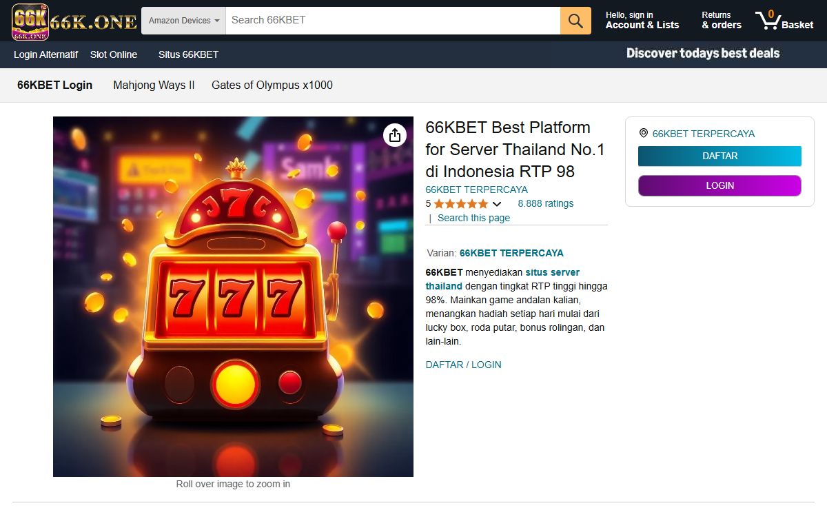Click the Search 66KBET input field
Screen dimensions: 827x510
393,21
